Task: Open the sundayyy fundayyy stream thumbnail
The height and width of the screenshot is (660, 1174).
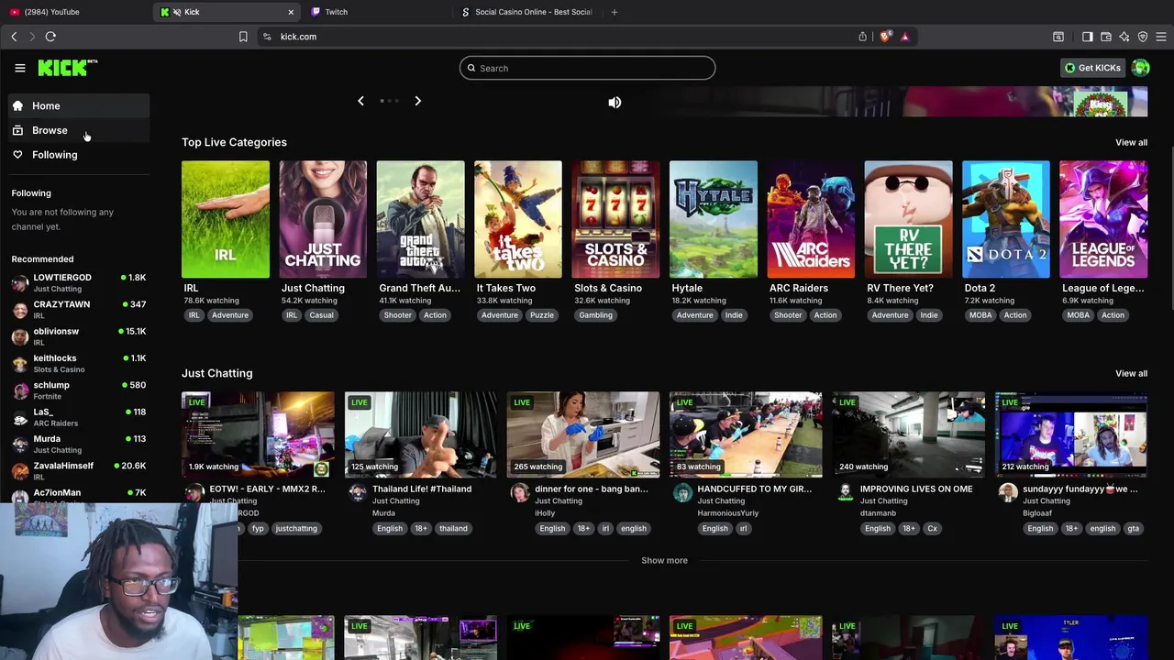Action: coord(1071,434)
